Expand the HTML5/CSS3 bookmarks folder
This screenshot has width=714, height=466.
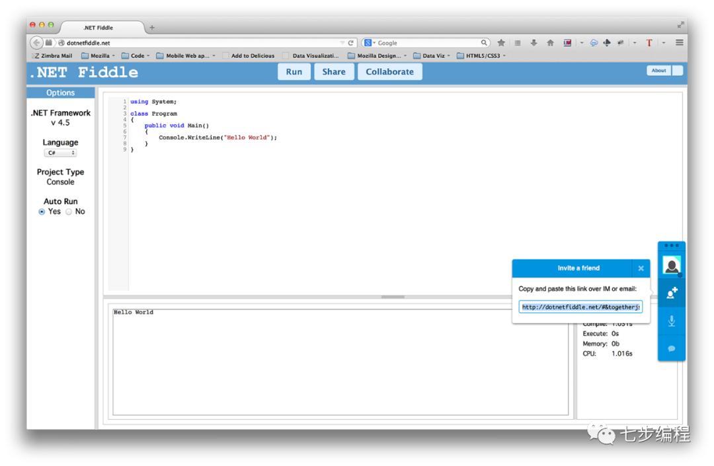point(481,56)
